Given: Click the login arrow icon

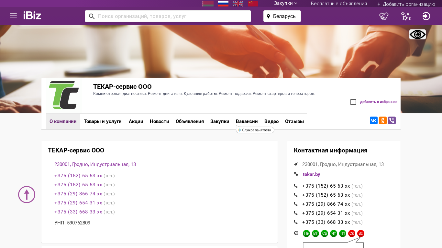Looking at the screenshot, I should pyautogui.click(x=426, y=16).
